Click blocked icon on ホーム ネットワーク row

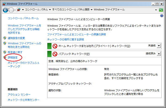(x=55, y=46)
